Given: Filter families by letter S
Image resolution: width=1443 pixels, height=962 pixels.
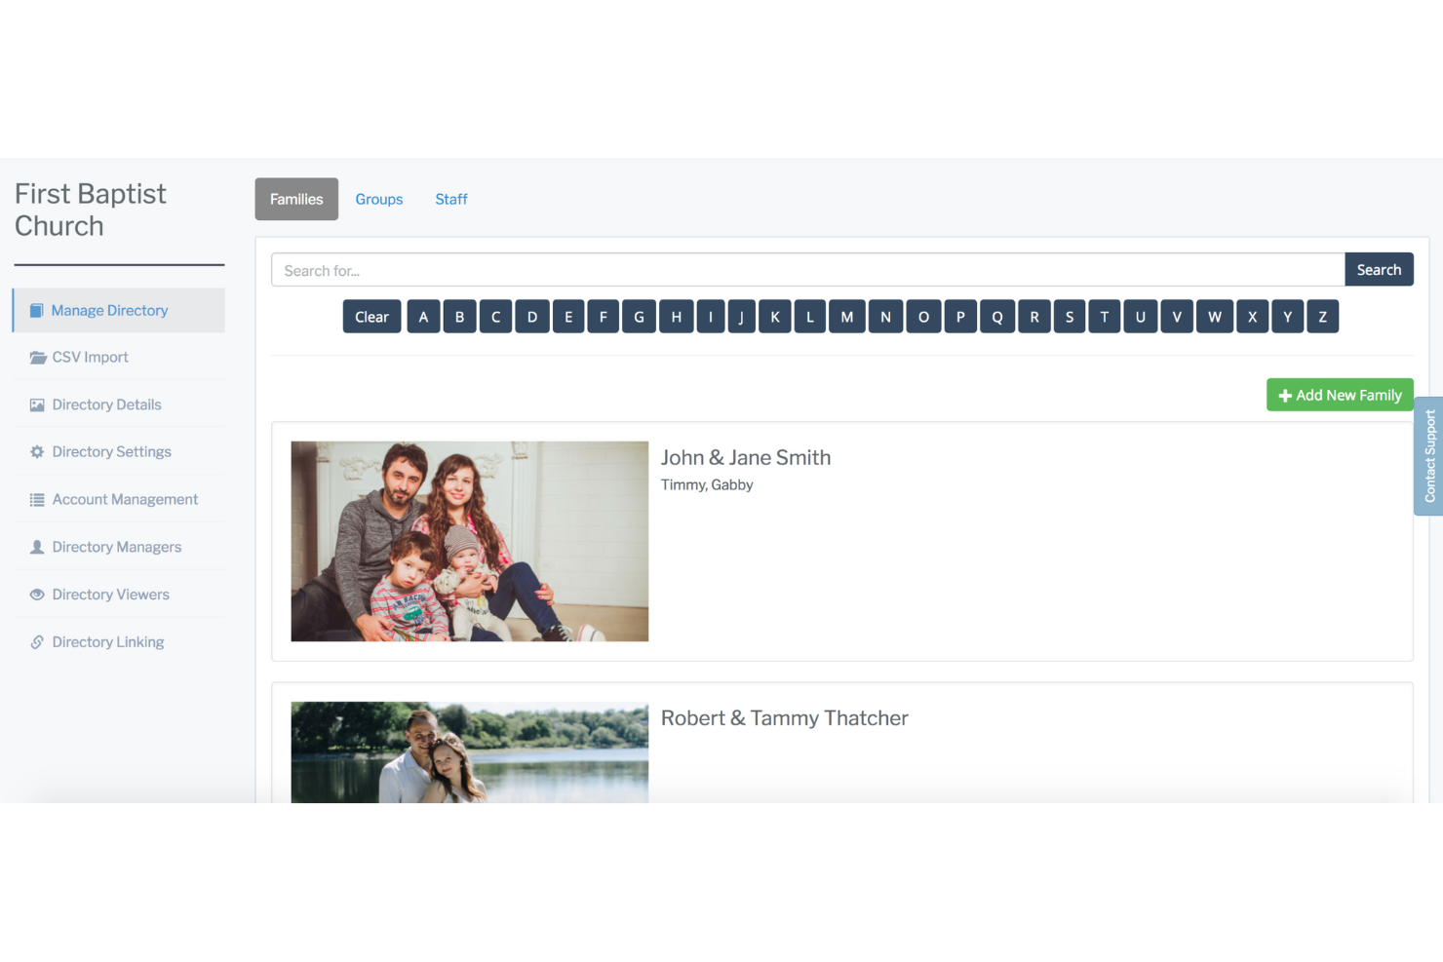Looking at the screenshot, I should pyautogui.click(x=1070, y=317).
